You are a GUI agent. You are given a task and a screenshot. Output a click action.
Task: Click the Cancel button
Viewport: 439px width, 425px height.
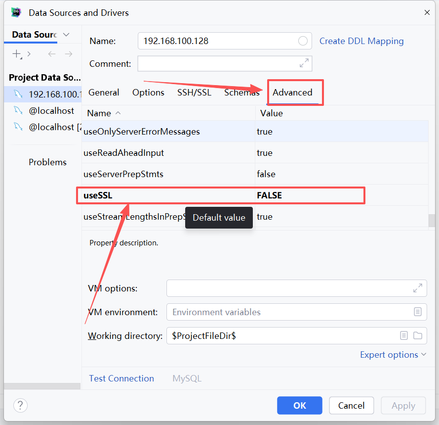point(352,405)
